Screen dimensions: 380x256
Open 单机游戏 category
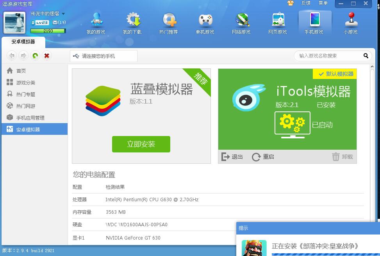(205, 24)
